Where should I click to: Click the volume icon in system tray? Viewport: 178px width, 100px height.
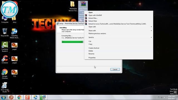(x=165, y=97)
